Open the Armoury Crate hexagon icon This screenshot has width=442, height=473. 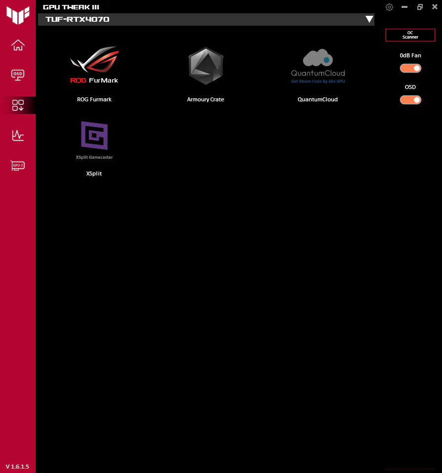(205, 66)
